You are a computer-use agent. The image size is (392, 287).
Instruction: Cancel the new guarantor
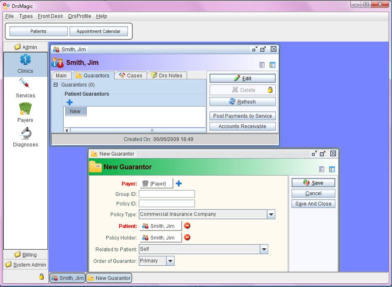coord(313,193)
